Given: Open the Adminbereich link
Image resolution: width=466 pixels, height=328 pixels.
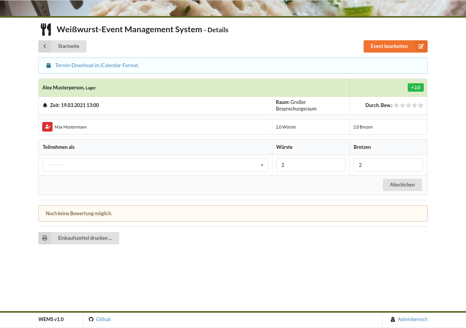Looking at the screenshot, I should pyautogui.click(x=412, y=319).
